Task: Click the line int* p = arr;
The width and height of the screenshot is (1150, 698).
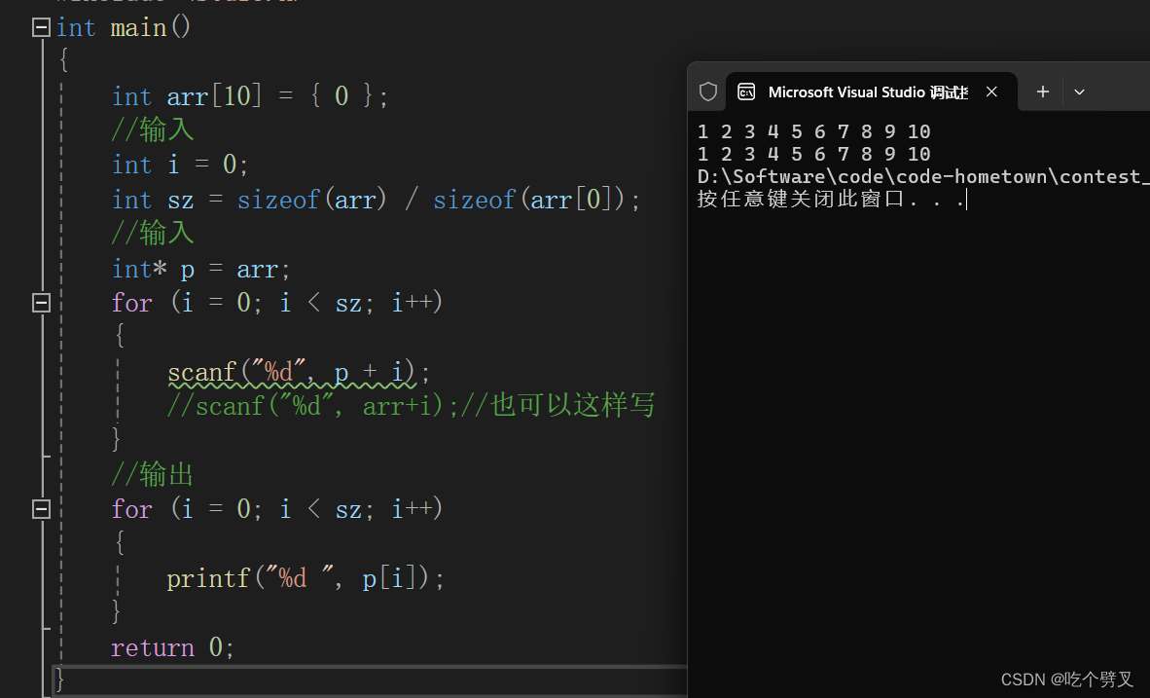Action: coord(201,269)
